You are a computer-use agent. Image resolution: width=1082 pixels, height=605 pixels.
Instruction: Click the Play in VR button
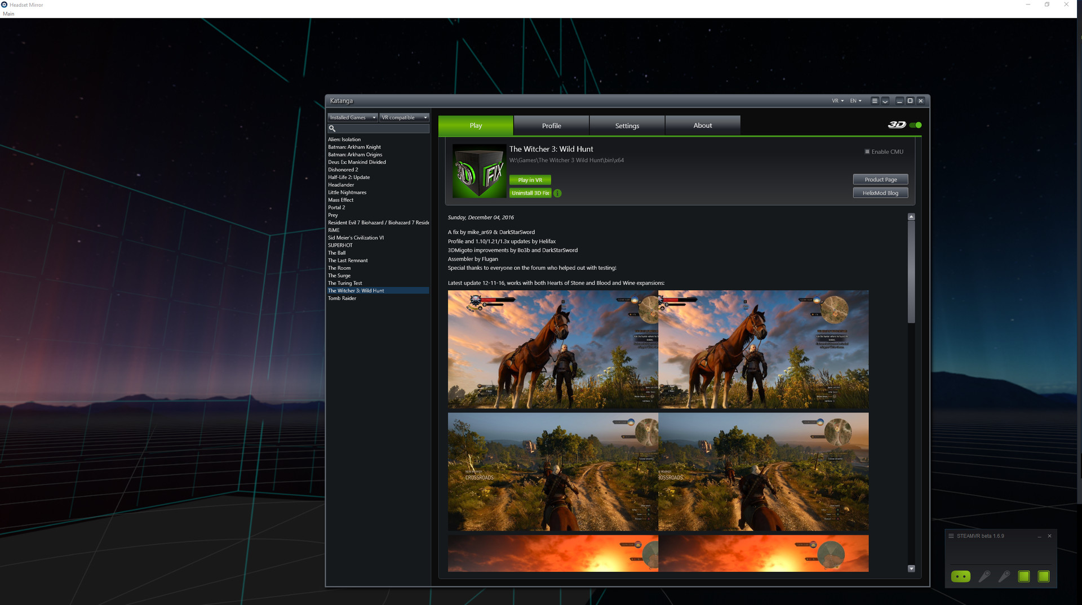pos(529,180)
